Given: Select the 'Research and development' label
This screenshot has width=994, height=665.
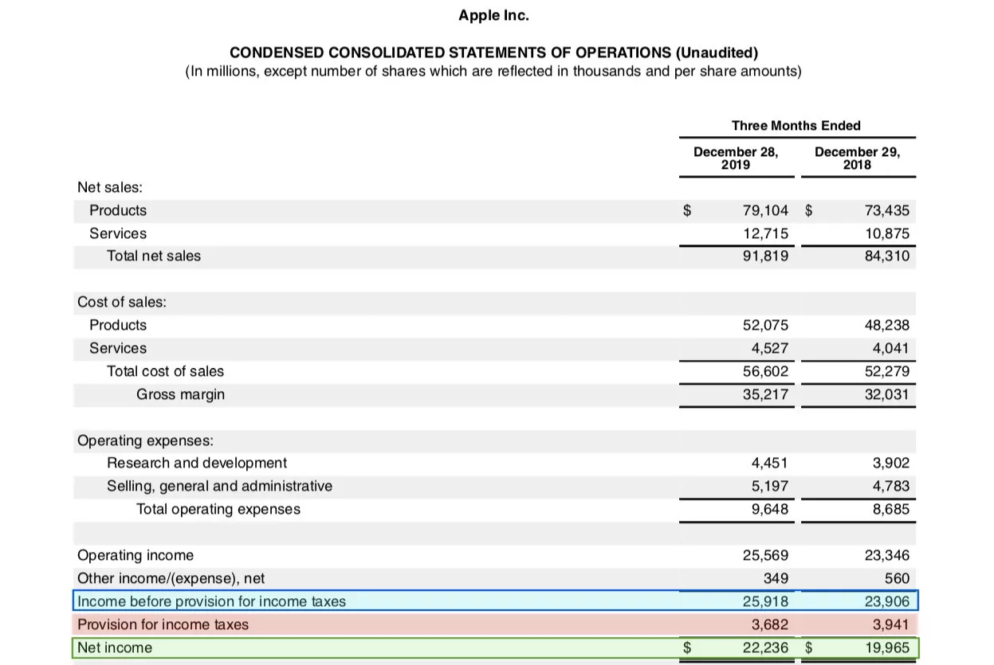Looking at the screenshot, I should [x=197, y=463].
